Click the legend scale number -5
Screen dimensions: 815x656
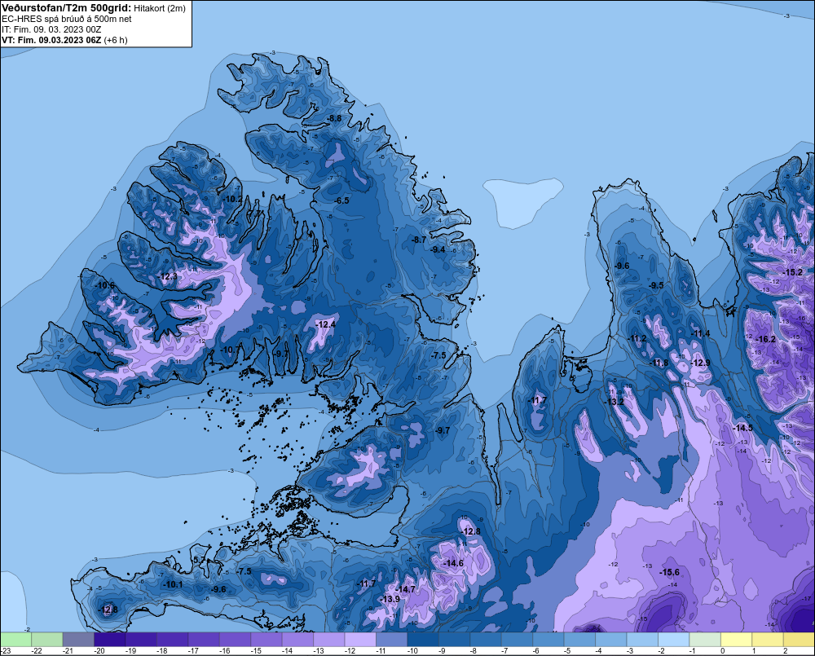pos(567,651)
